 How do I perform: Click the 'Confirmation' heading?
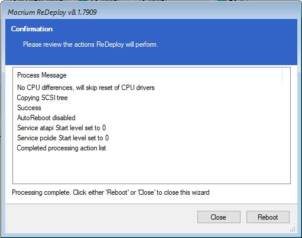point(32,29)
